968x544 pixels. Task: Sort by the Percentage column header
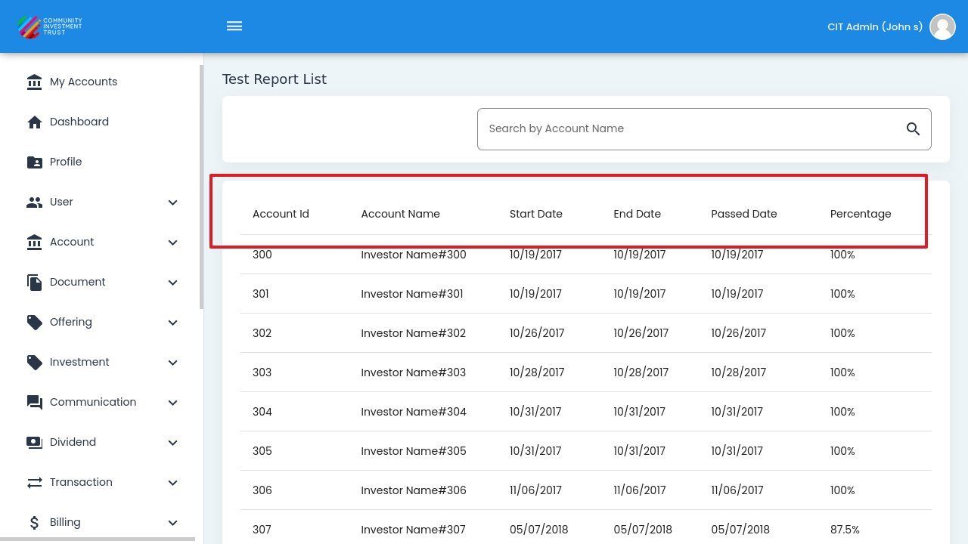click(860, 214)
